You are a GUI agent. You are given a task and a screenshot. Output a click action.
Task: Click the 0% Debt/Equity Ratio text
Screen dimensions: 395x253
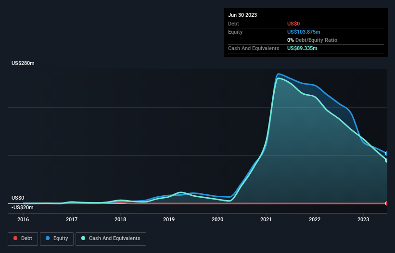pos(312,40)
